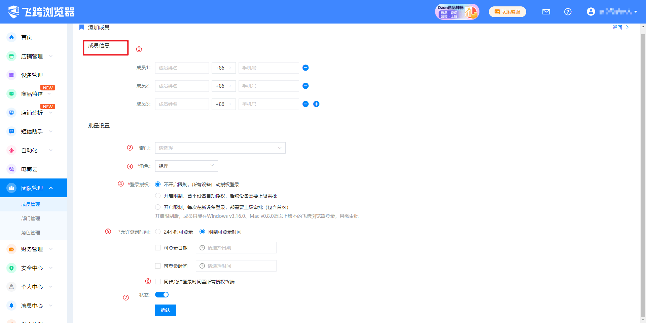Remove member 1 row with minus icon
This screenshot has height=323, width=646.
tap(306, 68)
